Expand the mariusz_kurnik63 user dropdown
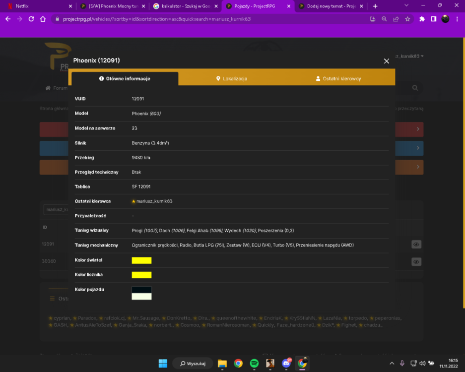Viewport: 465px width, 372px height. 409,56
